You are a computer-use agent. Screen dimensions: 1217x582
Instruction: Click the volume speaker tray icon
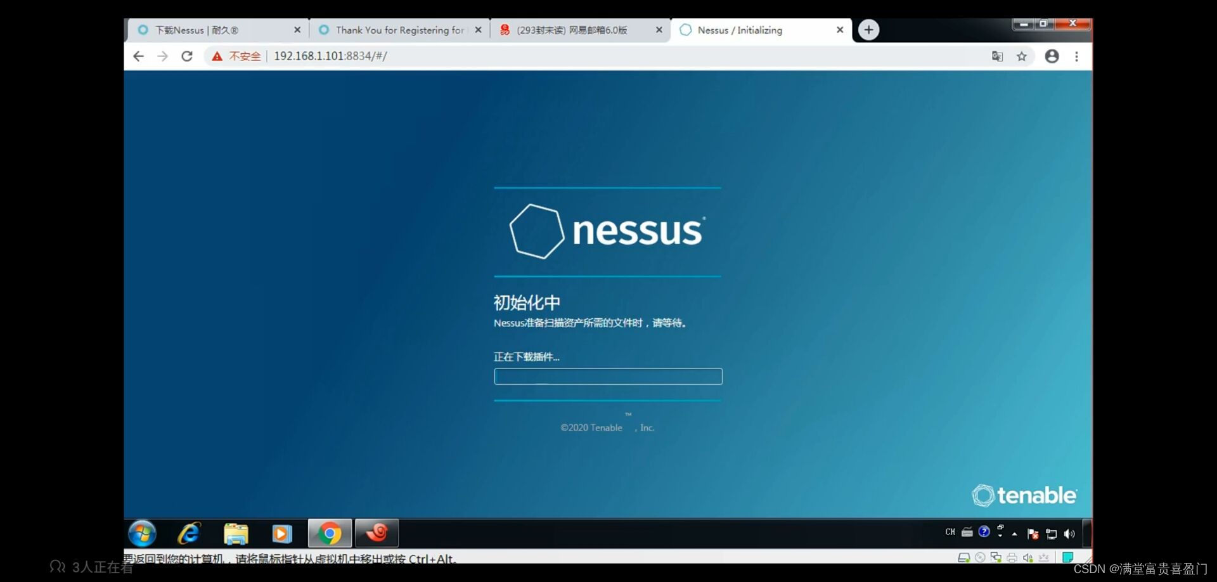tap(1070, 534)
